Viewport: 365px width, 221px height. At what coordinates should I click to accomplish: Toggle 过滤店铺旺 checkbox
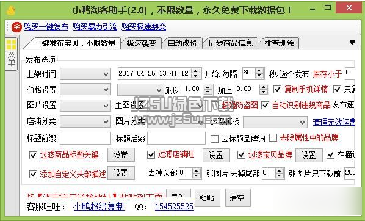(x=151, y=154)
